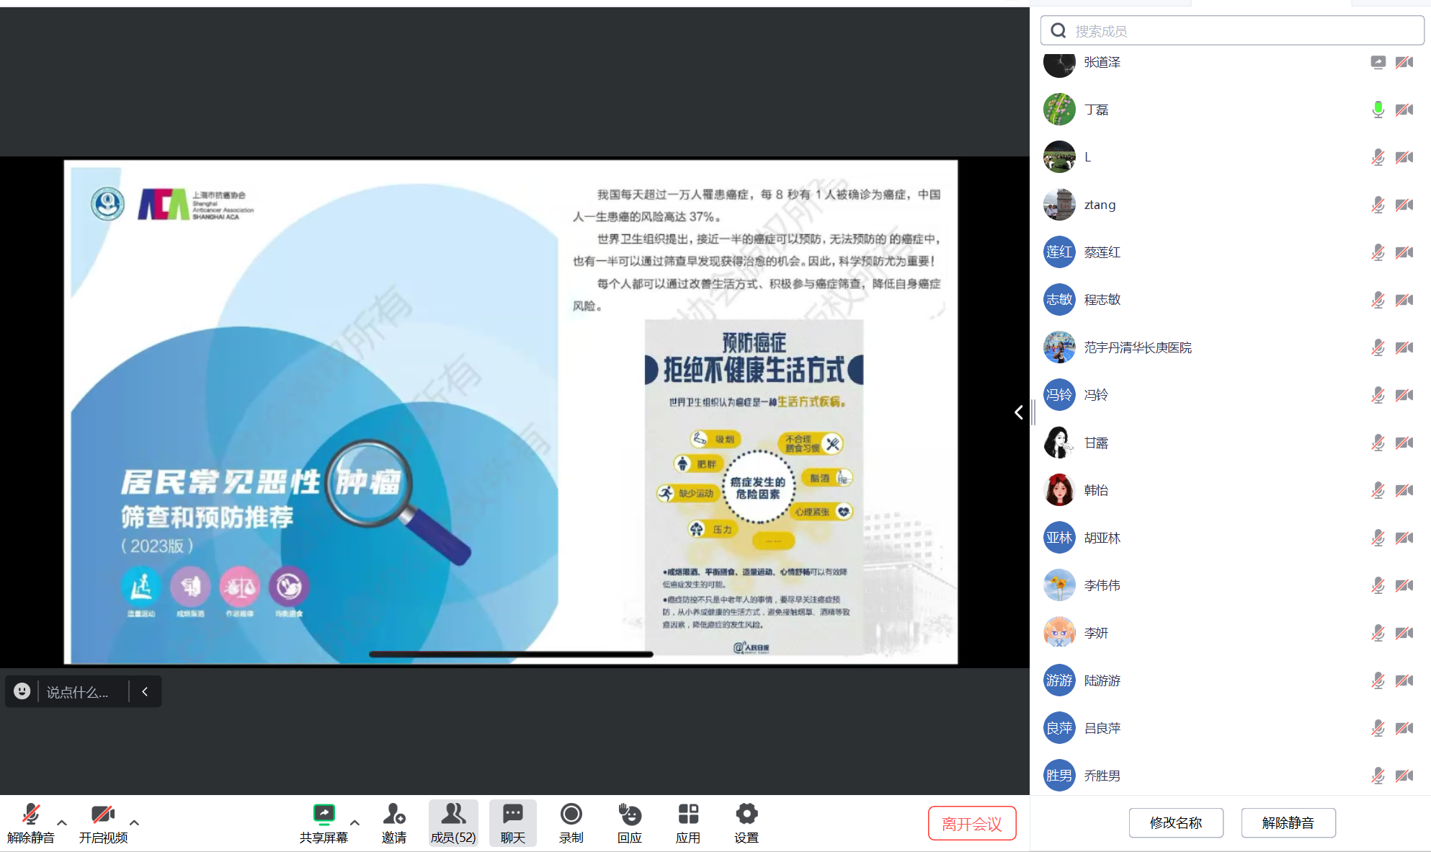The height and width of the screenshot is (852, 1431).
Task: Click the emoji smiley icon
Action: point(22,691)
